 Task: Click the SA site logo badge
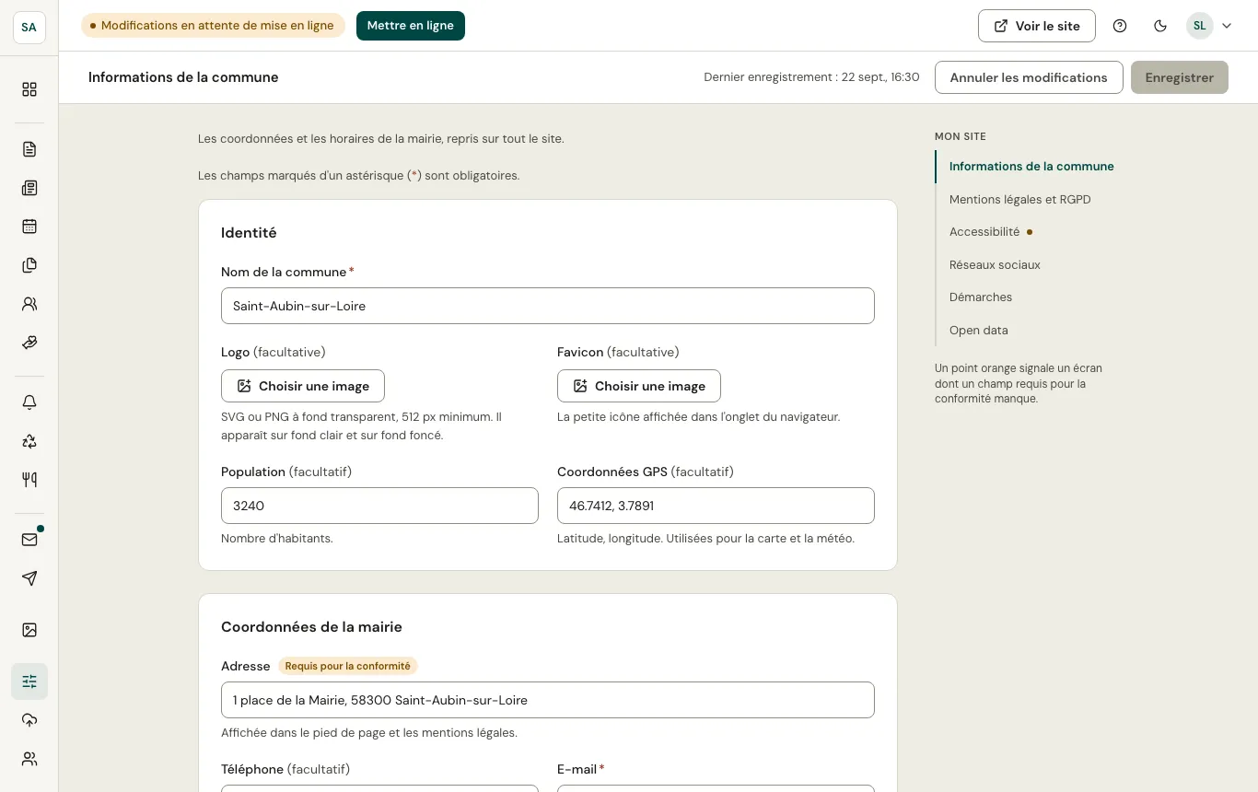[x=29, y=28]
